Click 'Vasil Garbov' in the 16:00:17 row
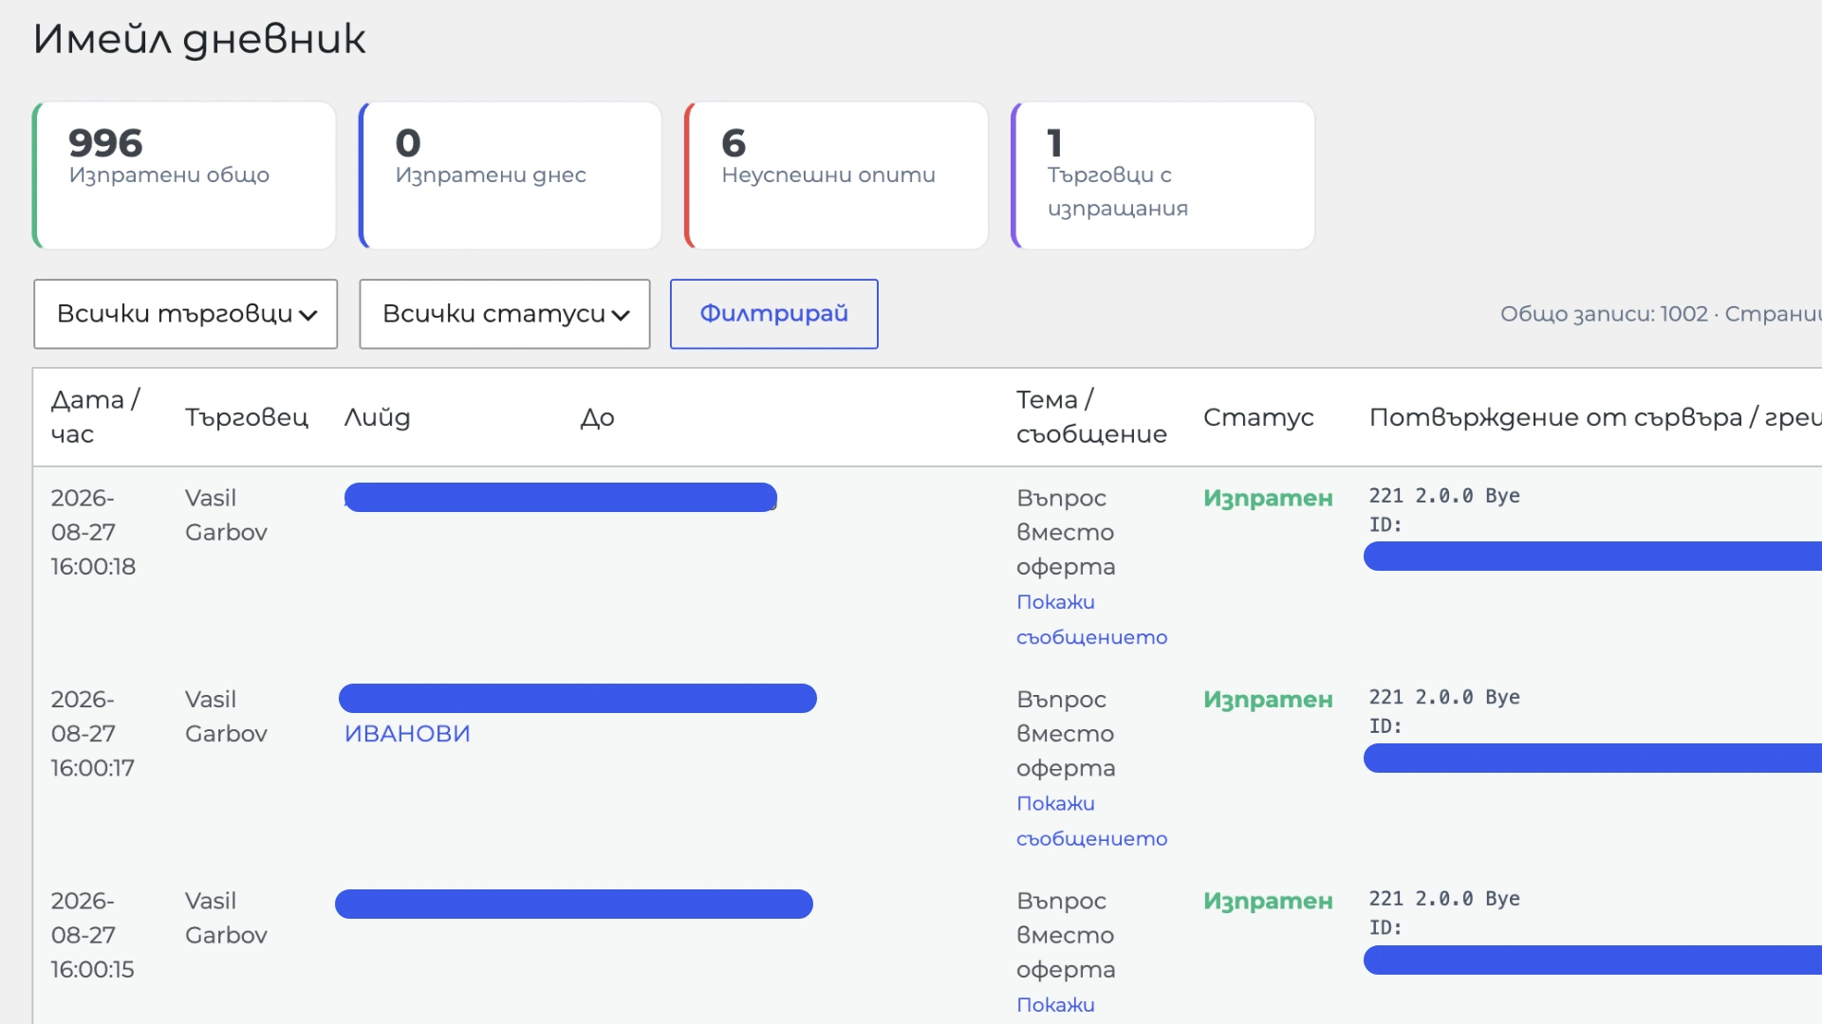This screenshot has height=1024, width=1822. pos(226,717)
